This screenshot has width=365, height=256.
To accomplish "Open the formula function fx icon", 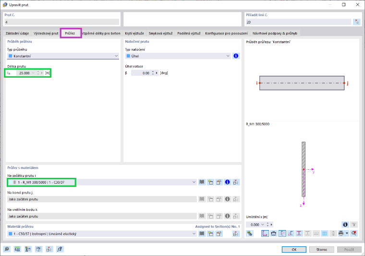I will point(60,249).
